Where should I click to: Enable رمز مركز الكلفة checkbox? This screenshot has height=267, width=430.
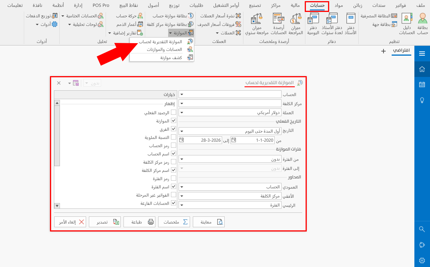pyautogui.click(x=174, y=162)
